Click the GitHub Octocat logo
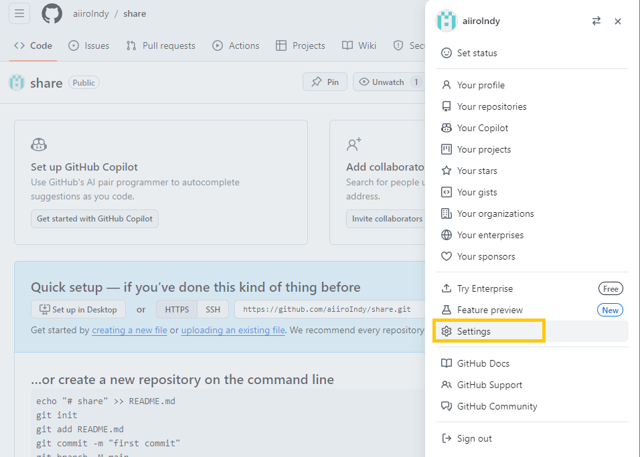Image resolution: width=640 pixels, height=457 pixels. click(x=52, y=13)
